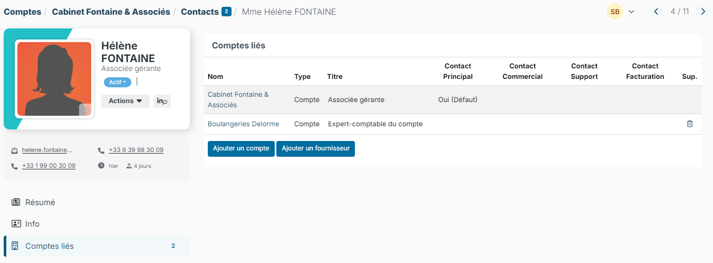This screenshot has width=713, height=263.
Task: Click the Hélène FONTAINE name heading
Action: [128, 52]
